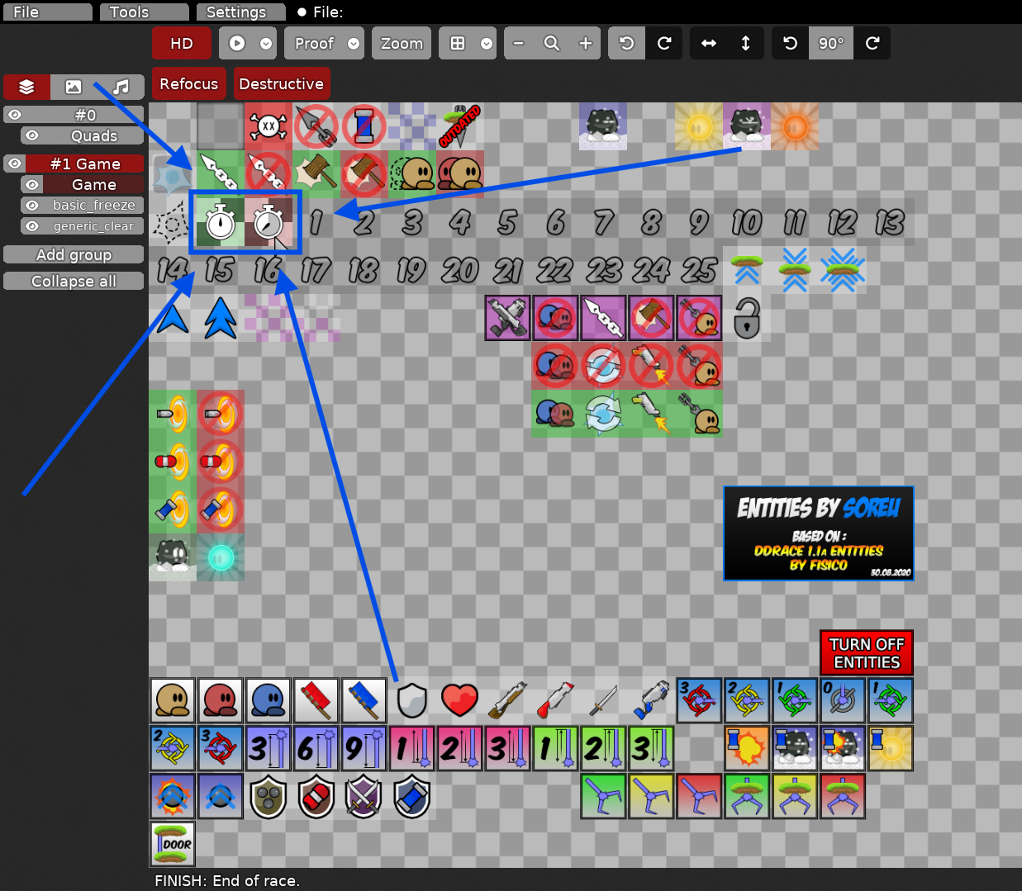Select the basic_freeze layer
The height and width of the screenshot is (891, 1022).
click(x=94, y=205)
